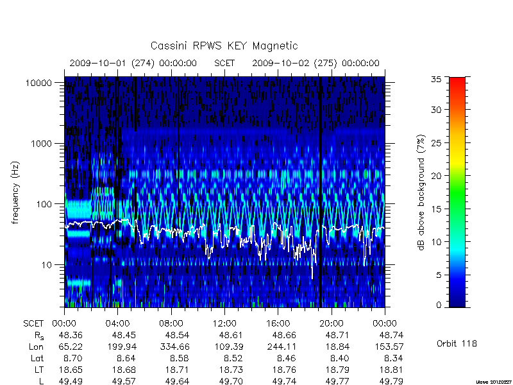The image size is (513, 385).
Task: Click the 10 frequency tick label
Action: (47, 264)
